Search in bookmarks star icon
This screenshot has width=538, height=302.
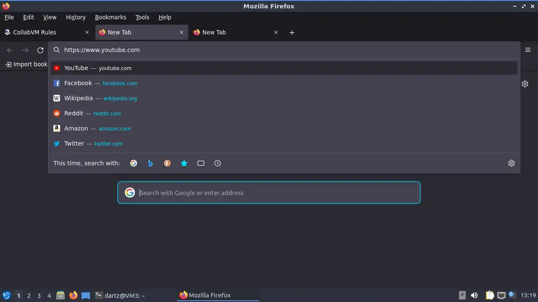pos(184,163)
